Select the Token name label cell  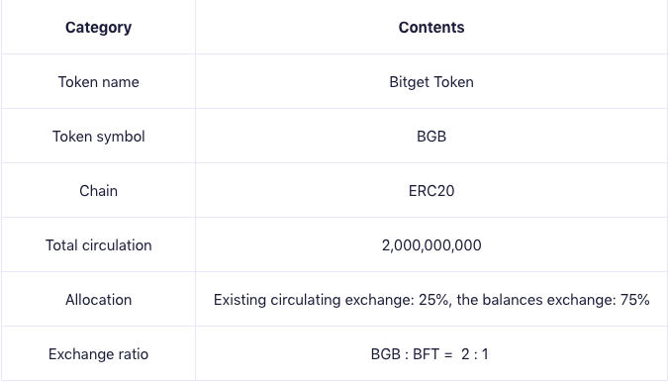click(98, 81)
